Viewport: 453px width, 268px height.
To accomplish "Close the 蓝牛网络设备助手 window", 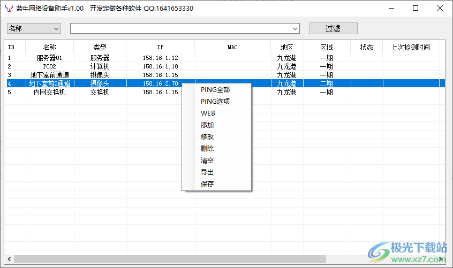I will [x=440, y=8].
